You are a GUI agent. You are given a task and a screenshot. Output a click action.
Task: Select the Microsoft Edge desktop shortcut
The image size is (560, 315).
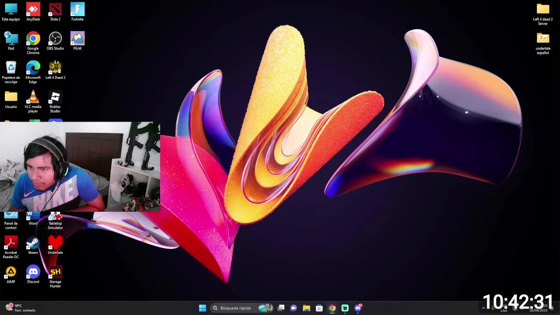click(x=33, y=73)
